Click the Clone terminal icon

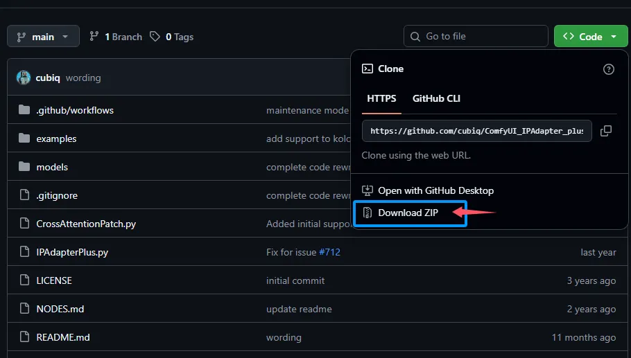pyautogui.click(x=368, y=69)
